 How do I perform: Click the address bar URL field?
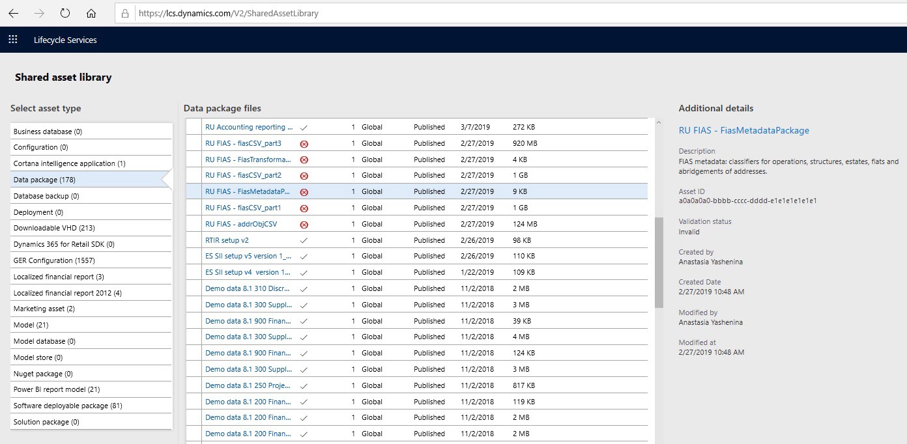click(x=511, y=13)
